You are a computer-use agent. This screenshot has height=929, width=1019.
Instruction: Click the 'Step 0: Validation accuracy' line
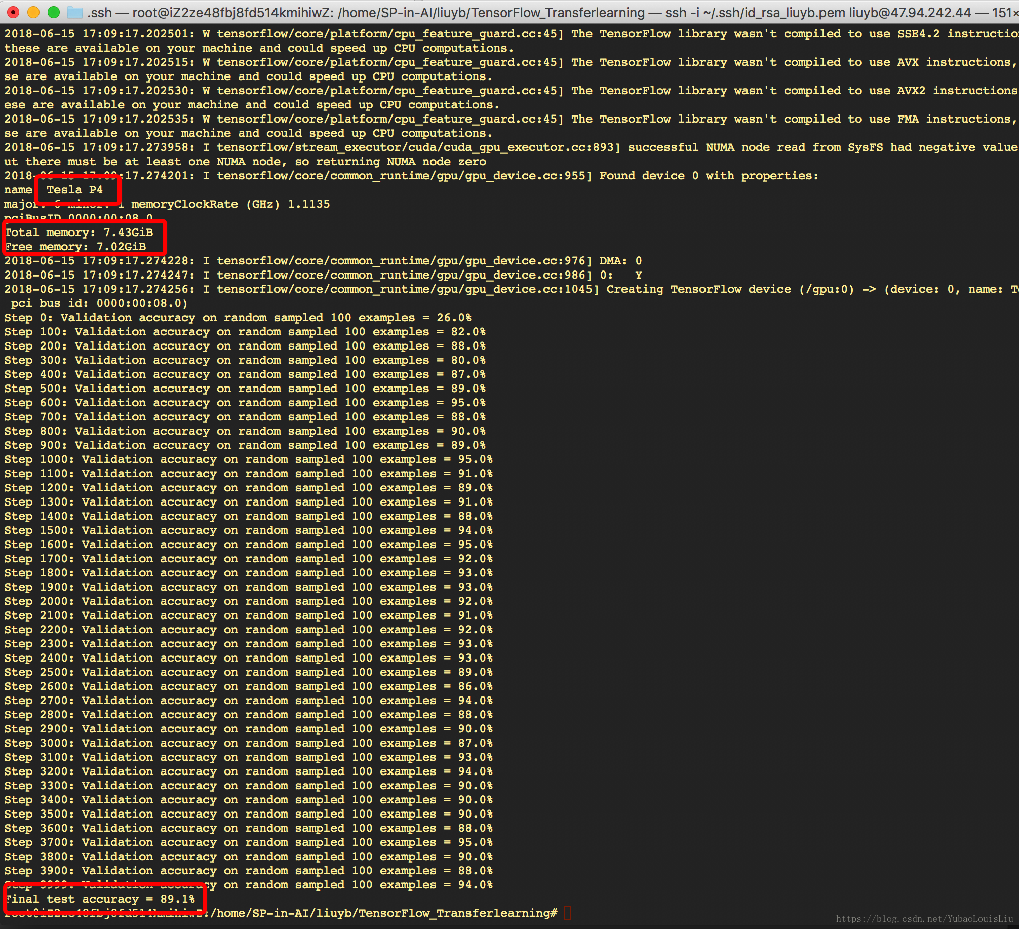coord(238,318)
